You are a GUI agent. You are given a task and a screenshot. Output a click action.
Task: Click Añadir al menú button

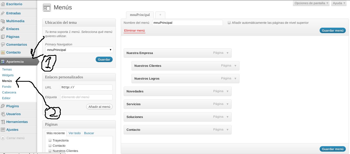pos(99,107)
